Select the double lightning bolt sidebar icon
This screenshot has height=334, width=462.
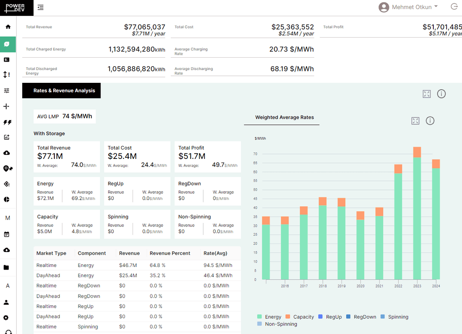(7, 122)
